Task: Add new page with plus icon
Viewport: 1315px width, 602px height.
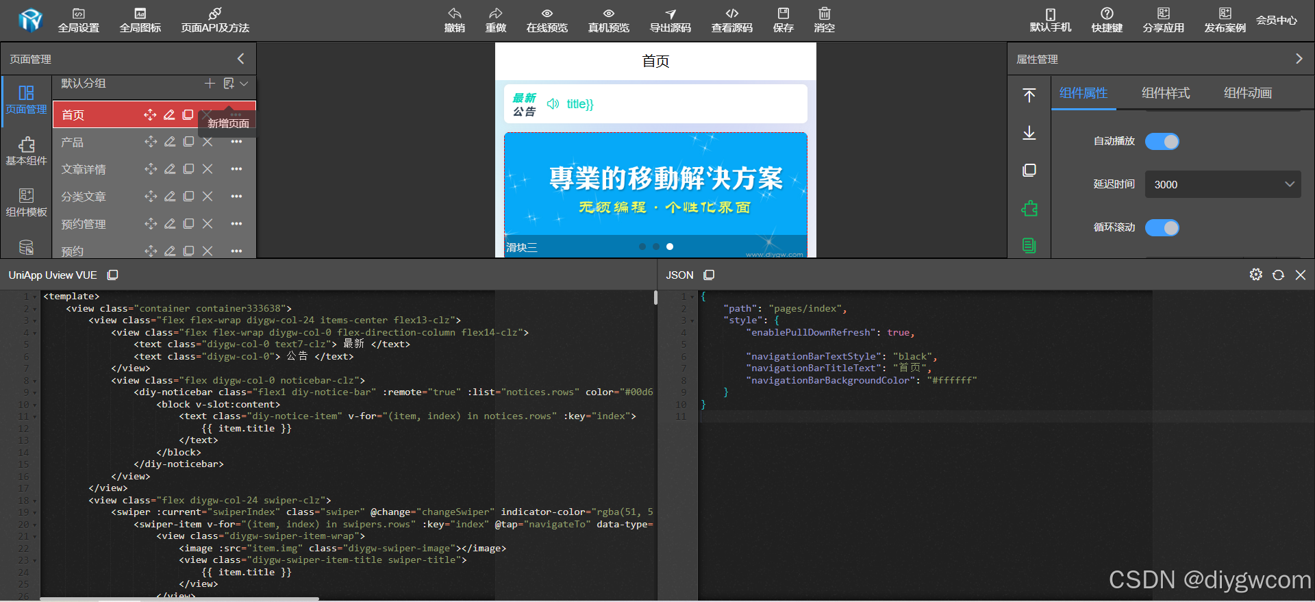Action: pyautogui.click(x=210, y=84)
